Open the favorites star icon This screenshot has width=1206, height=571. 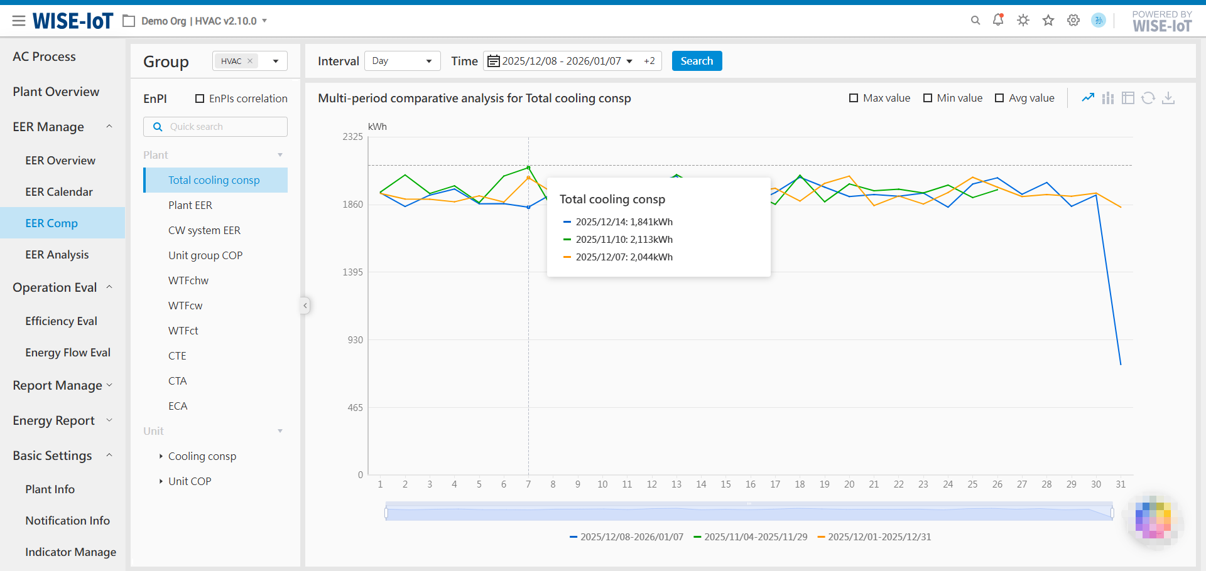coord(1048,20)
